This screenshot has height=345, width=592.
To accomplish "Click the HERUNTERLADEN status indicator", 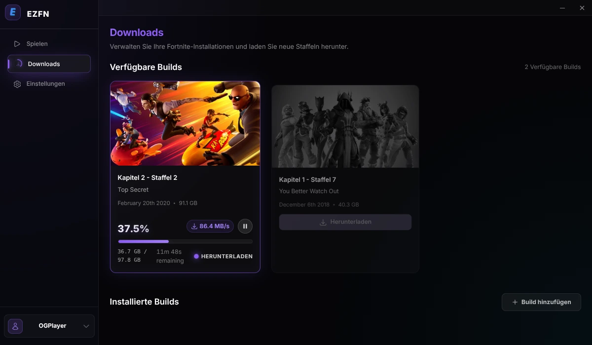I will tap(223, 256).
